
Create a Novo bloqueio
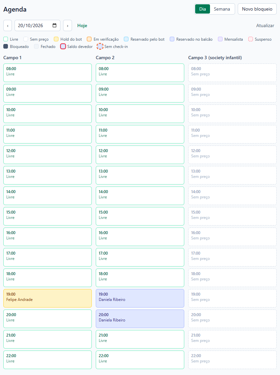pyautogui.click(x=257, y=9)
